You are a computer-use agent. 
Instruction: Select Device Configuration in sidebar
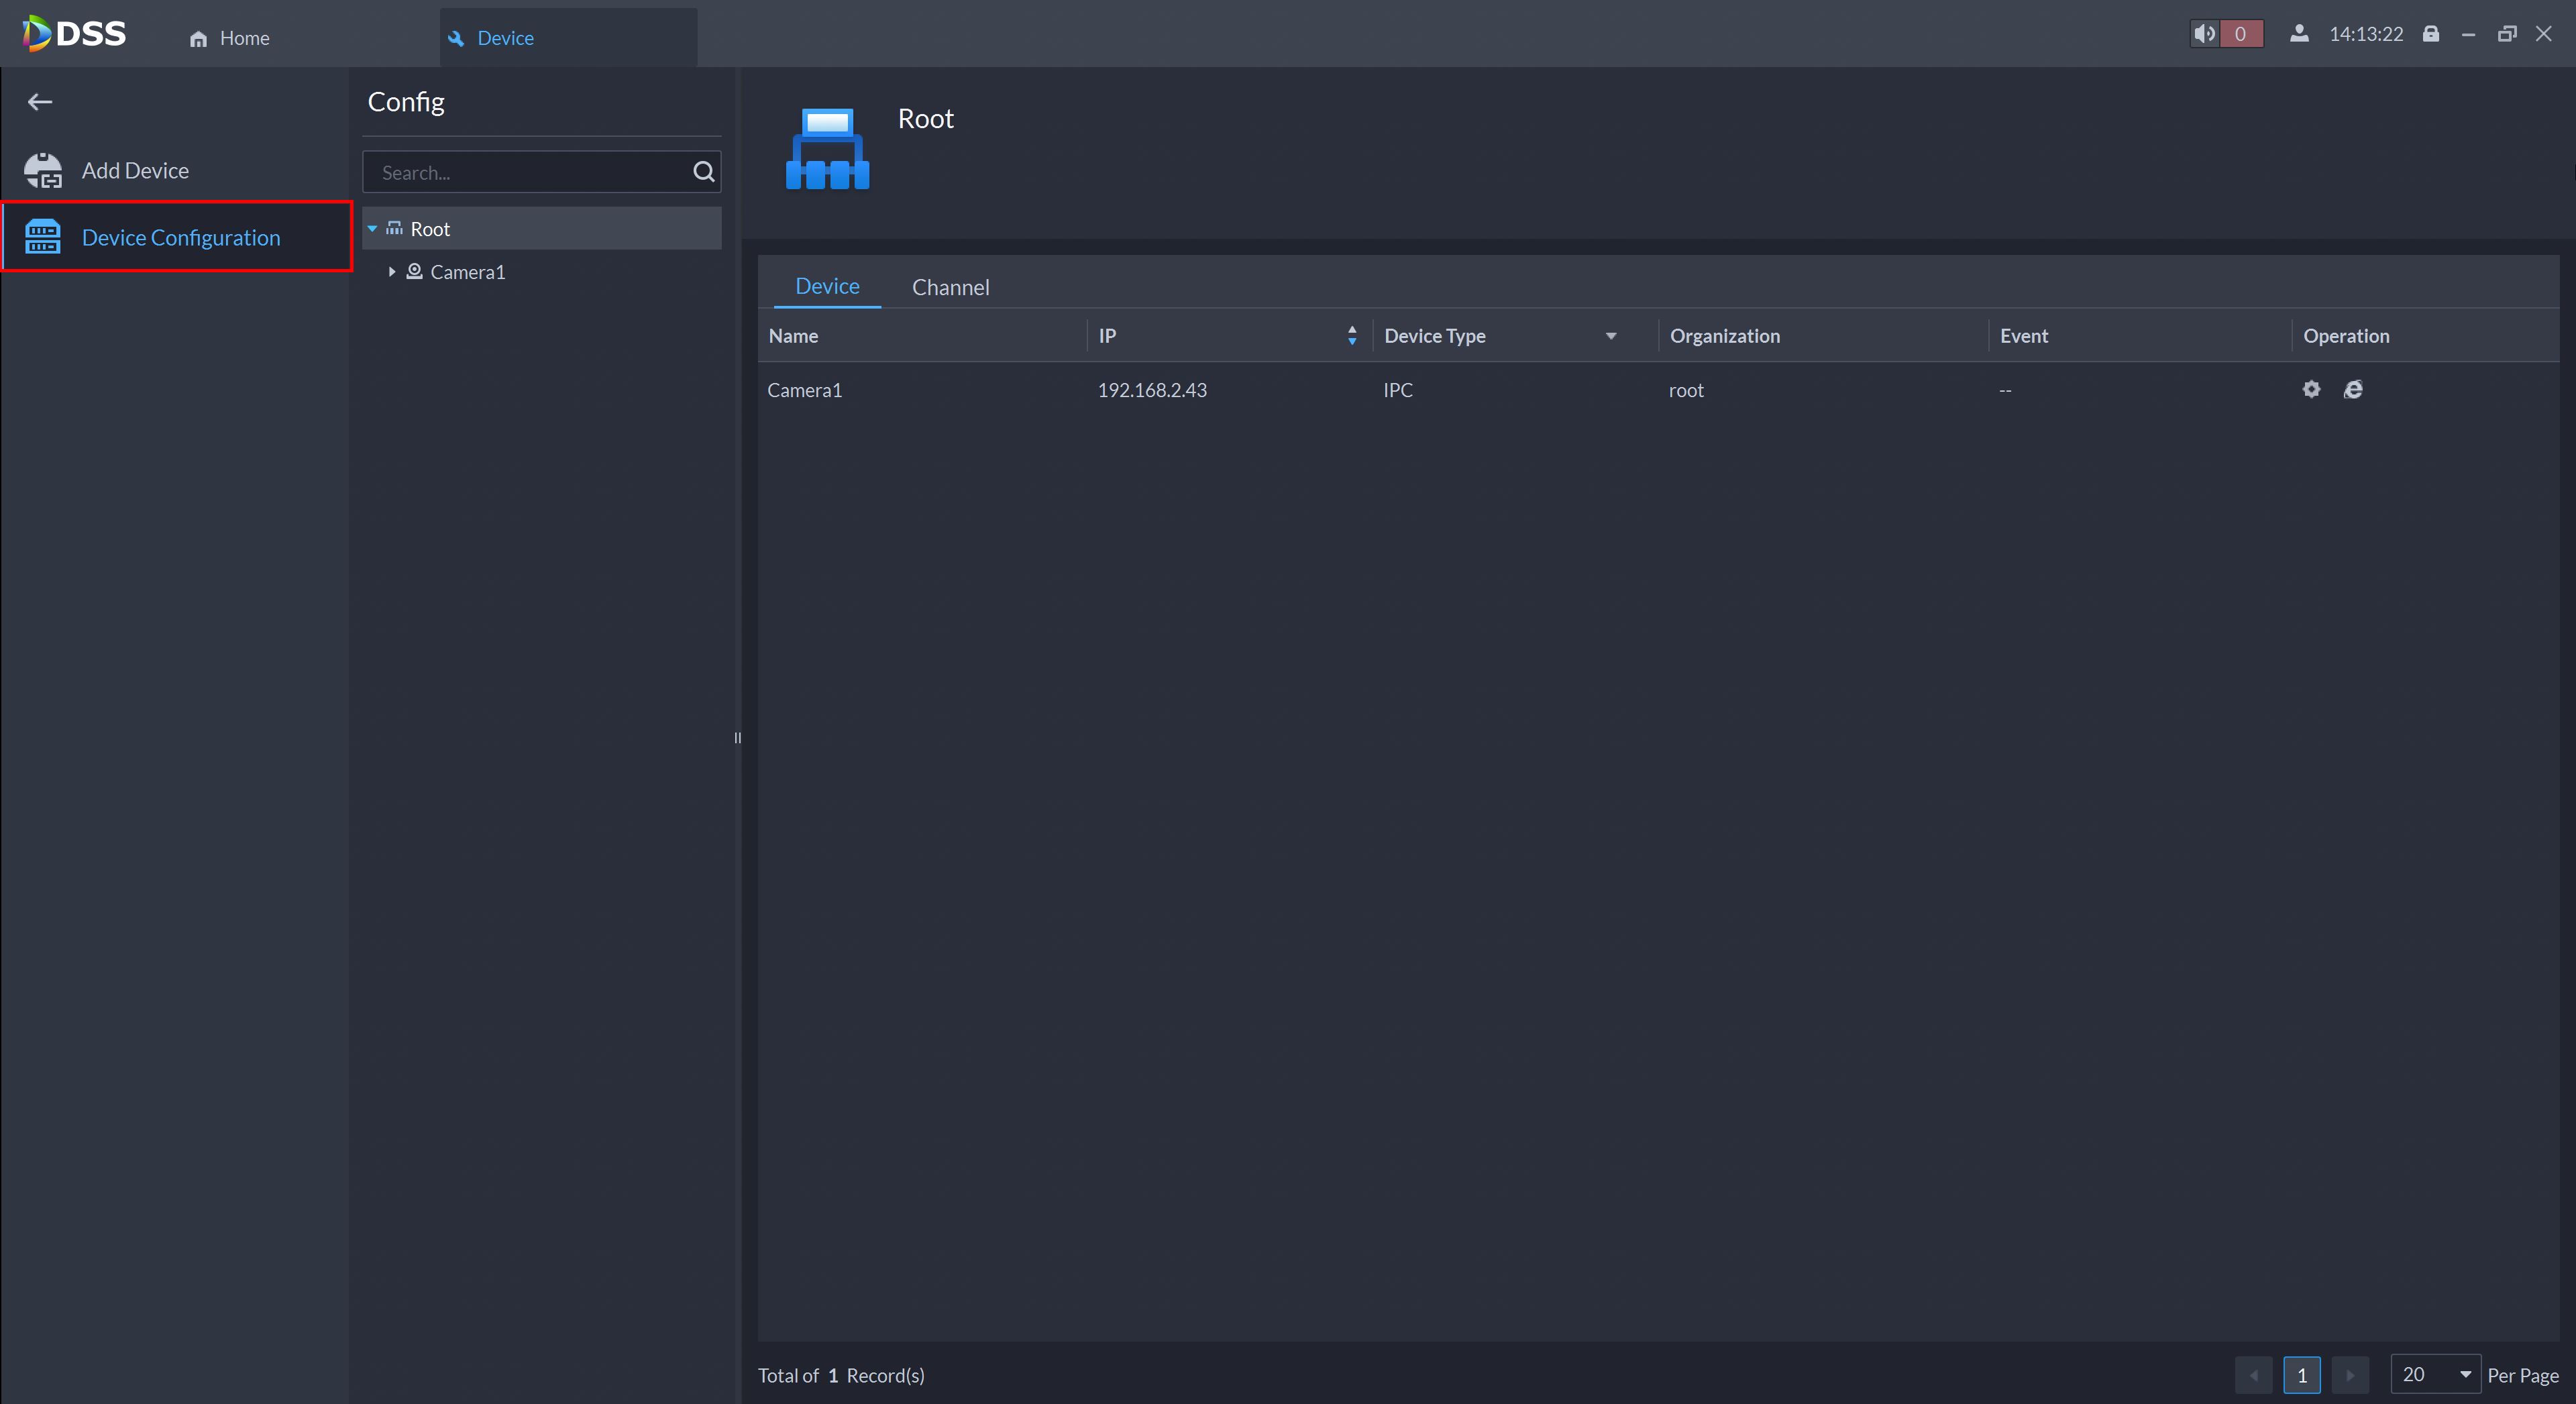click(180, 237)
